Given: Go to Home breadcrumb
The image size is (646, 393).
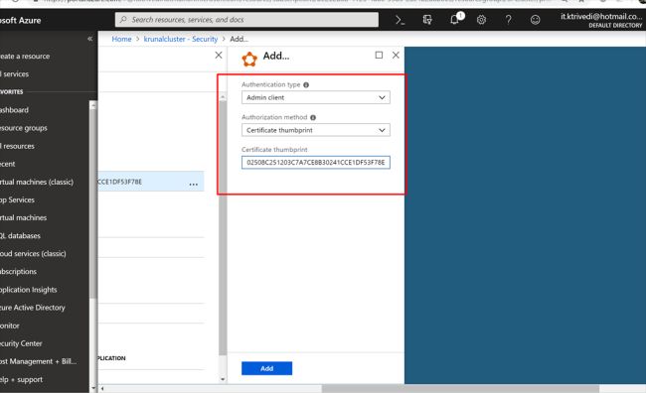Looking at the screenshot, I should pos(121,39).
